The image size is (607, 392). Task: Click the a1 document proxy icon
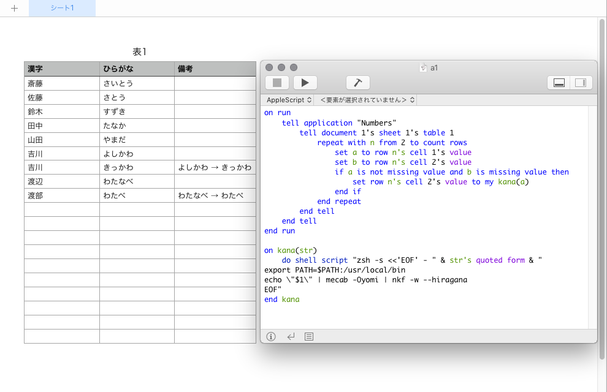(x=424, y=68)
